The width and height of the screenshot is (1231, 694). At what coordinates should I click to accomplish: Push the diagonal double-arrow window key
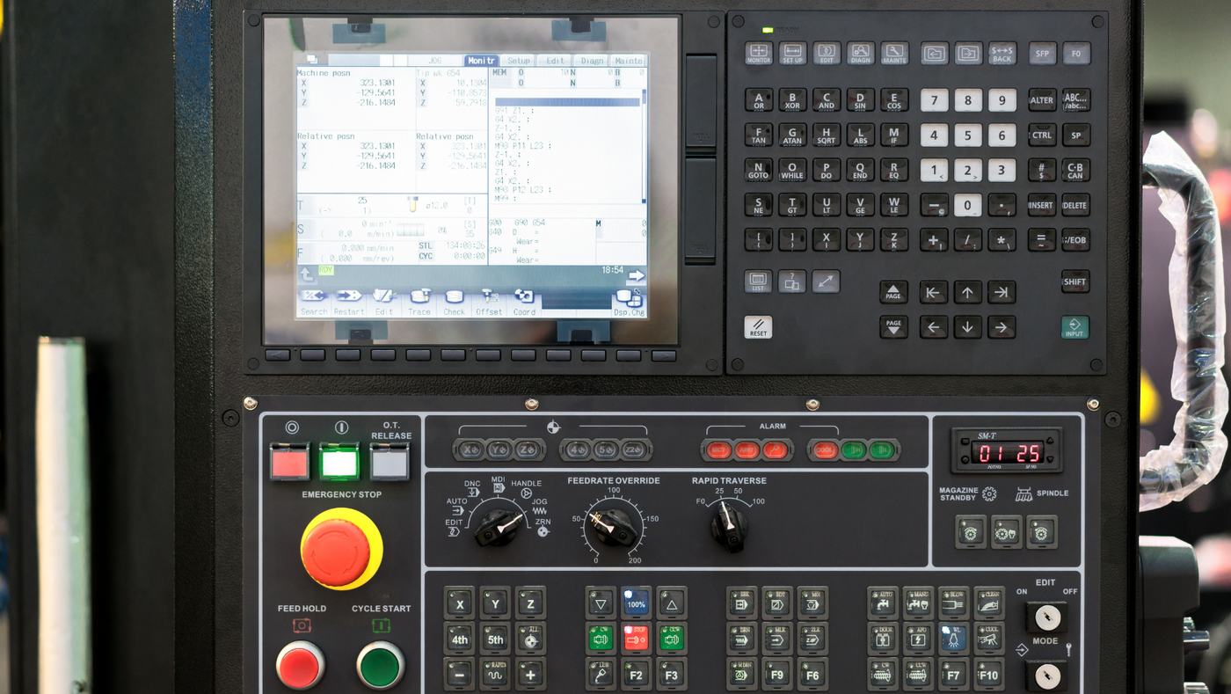[826, 281]
